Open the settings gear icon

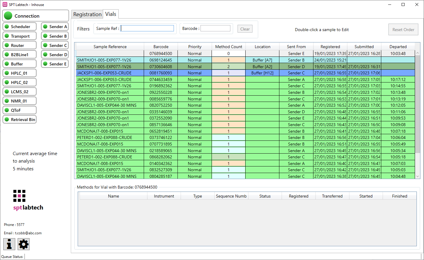coord(23,244)
